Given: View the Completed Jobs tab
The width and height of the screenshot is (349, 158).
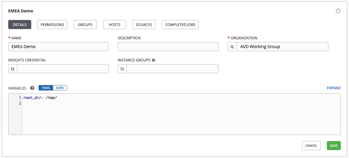Looking at the screenshot, I should tap(180, 25).
